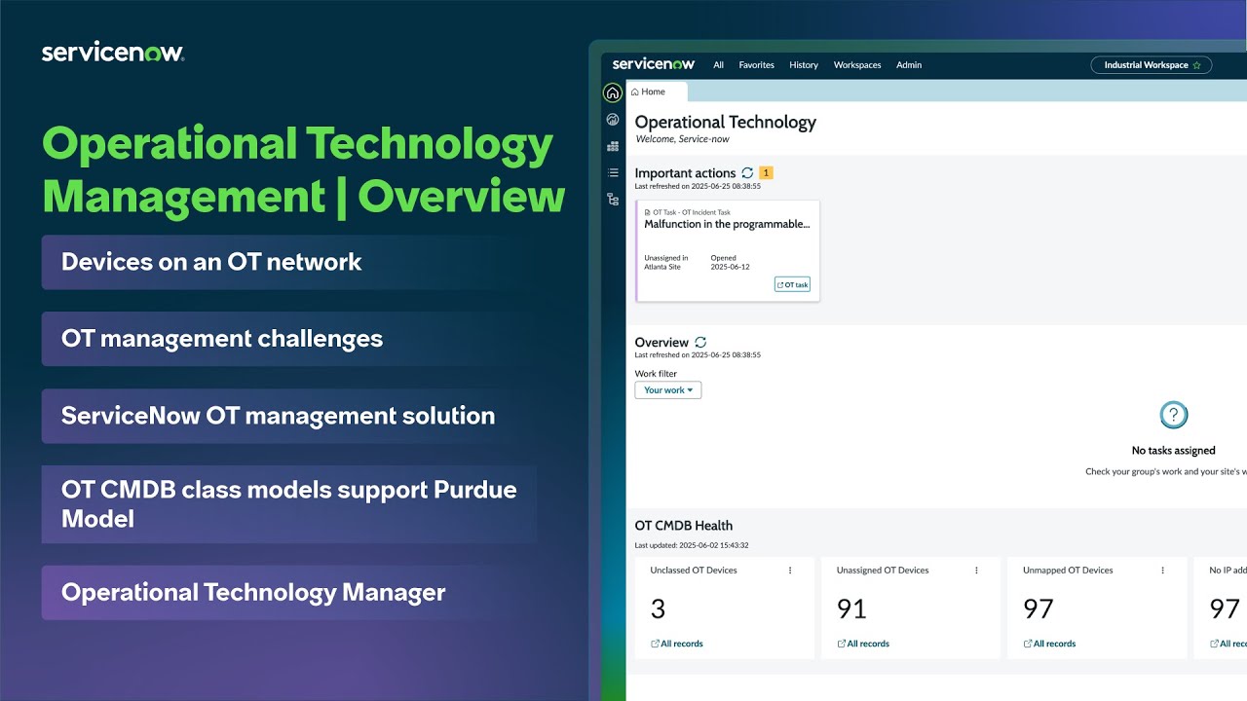The height and width of the screenshot is (701, 1247).
Task: Click the apps grid icon in the sidebar
Action: pos(612,146)
